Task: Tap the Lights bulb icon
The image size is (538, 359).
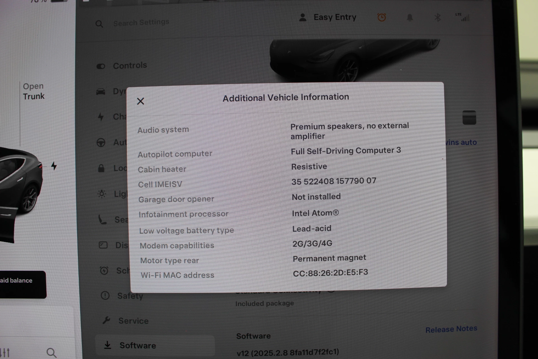Action: pyautogui.click(x=102, y=194)
